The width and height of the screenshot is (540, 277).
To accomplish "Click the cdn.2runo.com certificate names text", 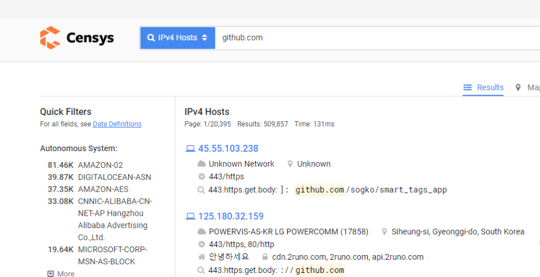I will click(348, 257).
